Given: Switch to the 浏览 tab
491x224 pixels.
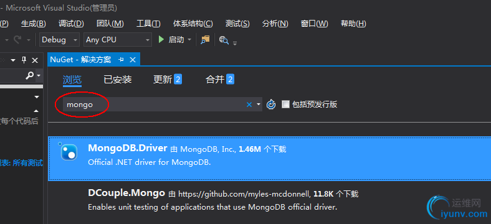Looking at the screenshot, I should 72,80.
